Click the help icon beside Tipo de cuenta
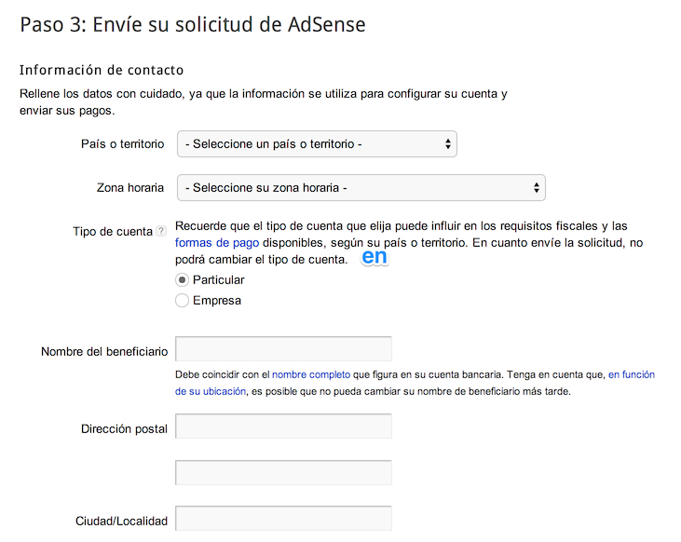 point(161,232)
